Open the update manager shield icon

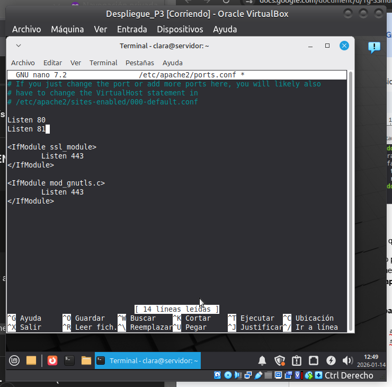point(280,361)
